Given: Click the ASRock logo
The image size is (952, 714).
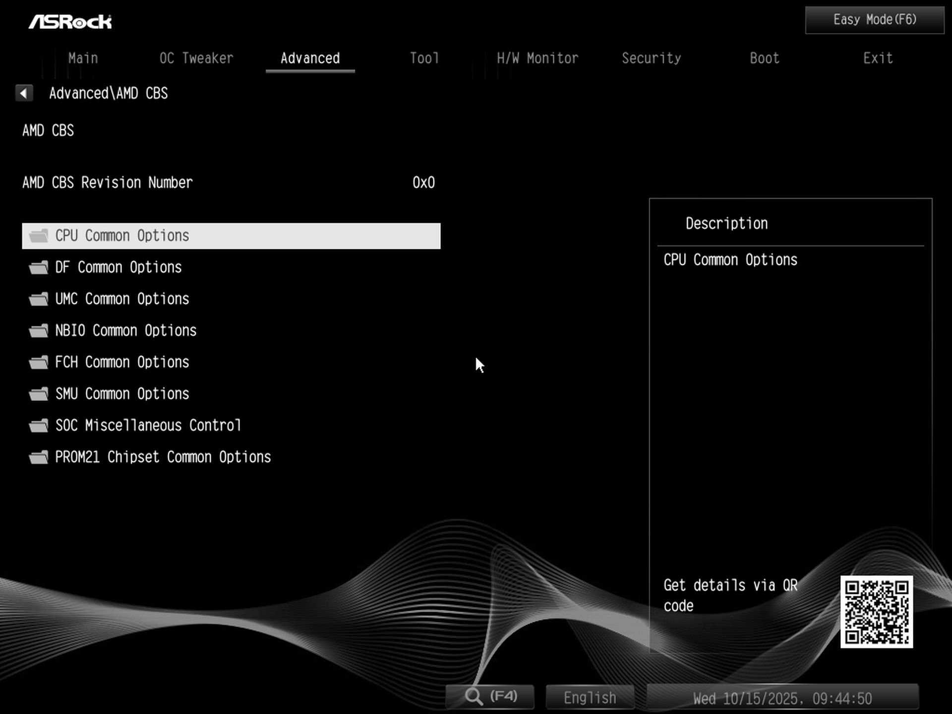Looking at the screenshot, I should click(71, 21).
